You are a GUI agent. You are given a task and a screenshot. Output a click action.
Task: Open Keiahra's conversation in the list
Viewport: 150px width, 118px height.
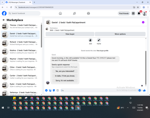click(x=20, y=52)
